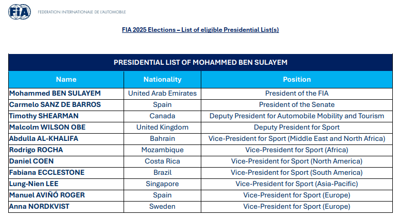Select the Abdulla AL-KHALIFA name cell
Image resolution: width=399 pixels, height=218 pixels.
pos(43,139)
